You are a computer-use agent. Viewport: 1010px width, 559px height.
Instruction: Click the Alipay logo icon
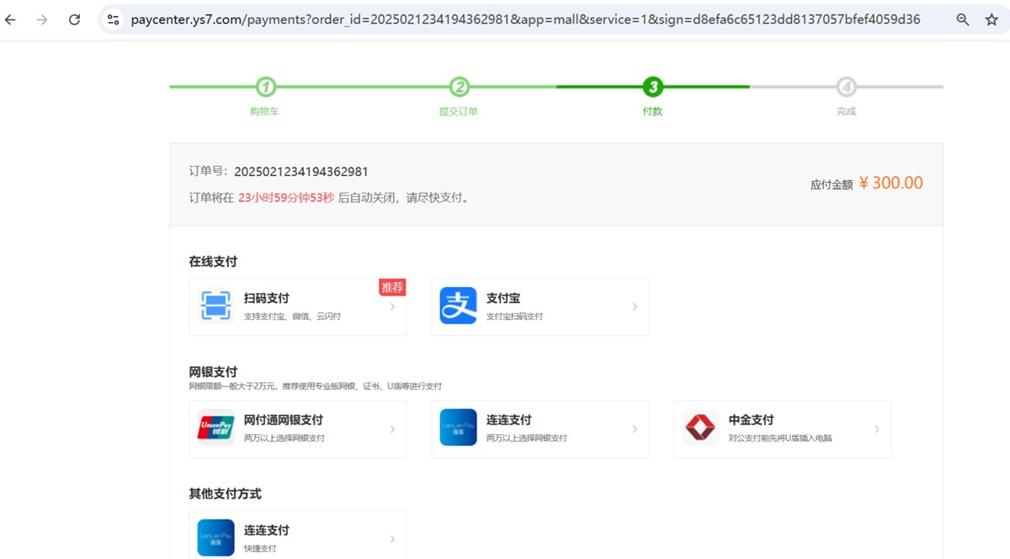[458, 306]
